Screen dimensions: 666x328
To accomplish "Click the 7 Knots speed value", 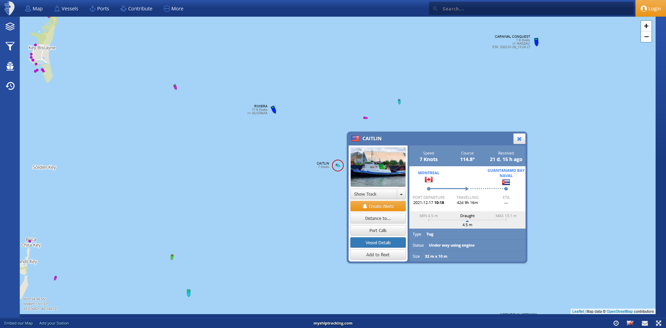I will point(428,159).
